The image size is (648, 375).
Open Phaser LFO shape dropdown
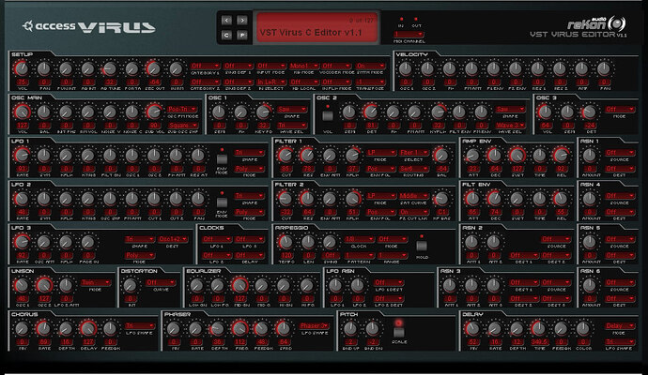pos(314,326)
